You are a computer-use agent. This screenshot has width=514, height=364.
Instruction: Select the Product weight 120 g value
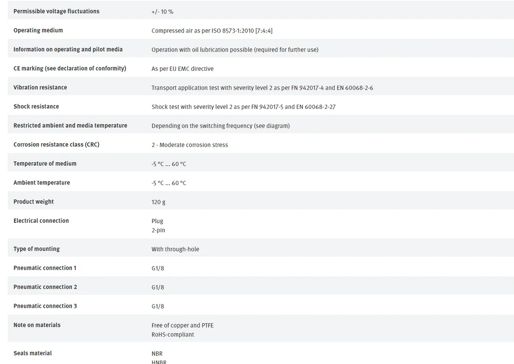(158, 202)
